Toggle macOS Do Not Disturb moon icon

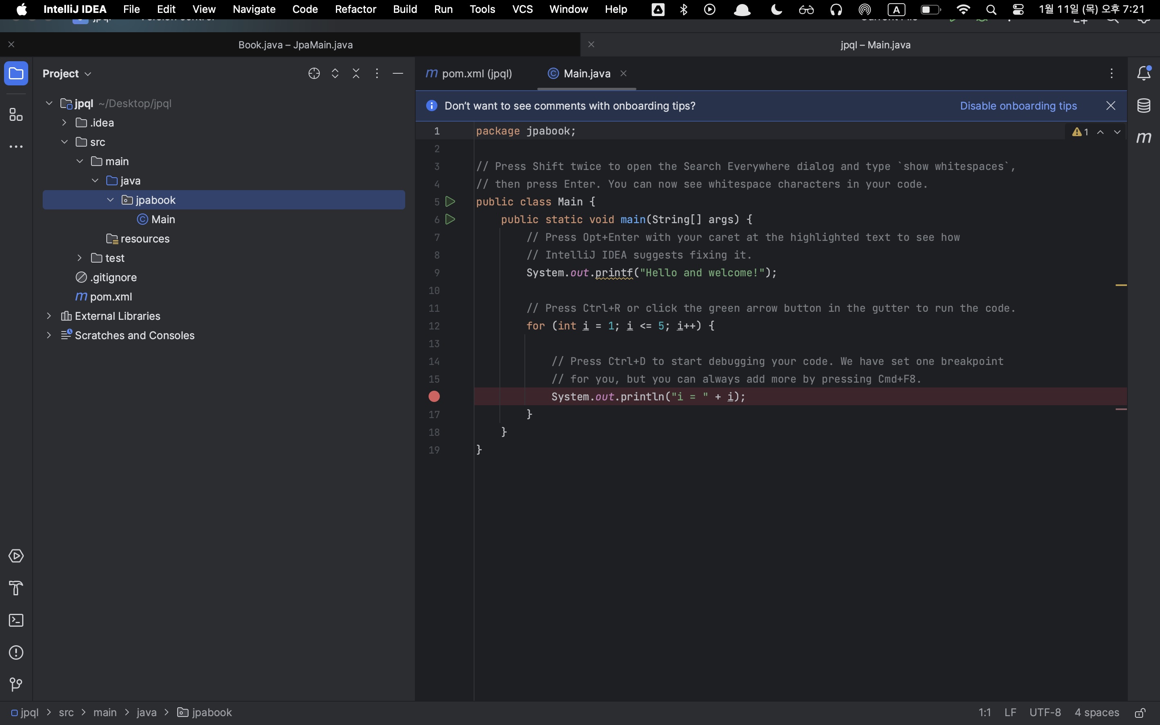pos(777,10)
